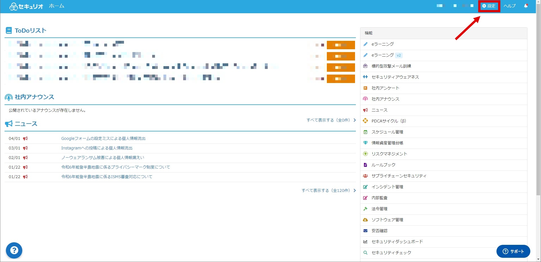Open 安否確認 function link
The width and height of the screenshot is (541, 262).
click(x=380, y=231)
